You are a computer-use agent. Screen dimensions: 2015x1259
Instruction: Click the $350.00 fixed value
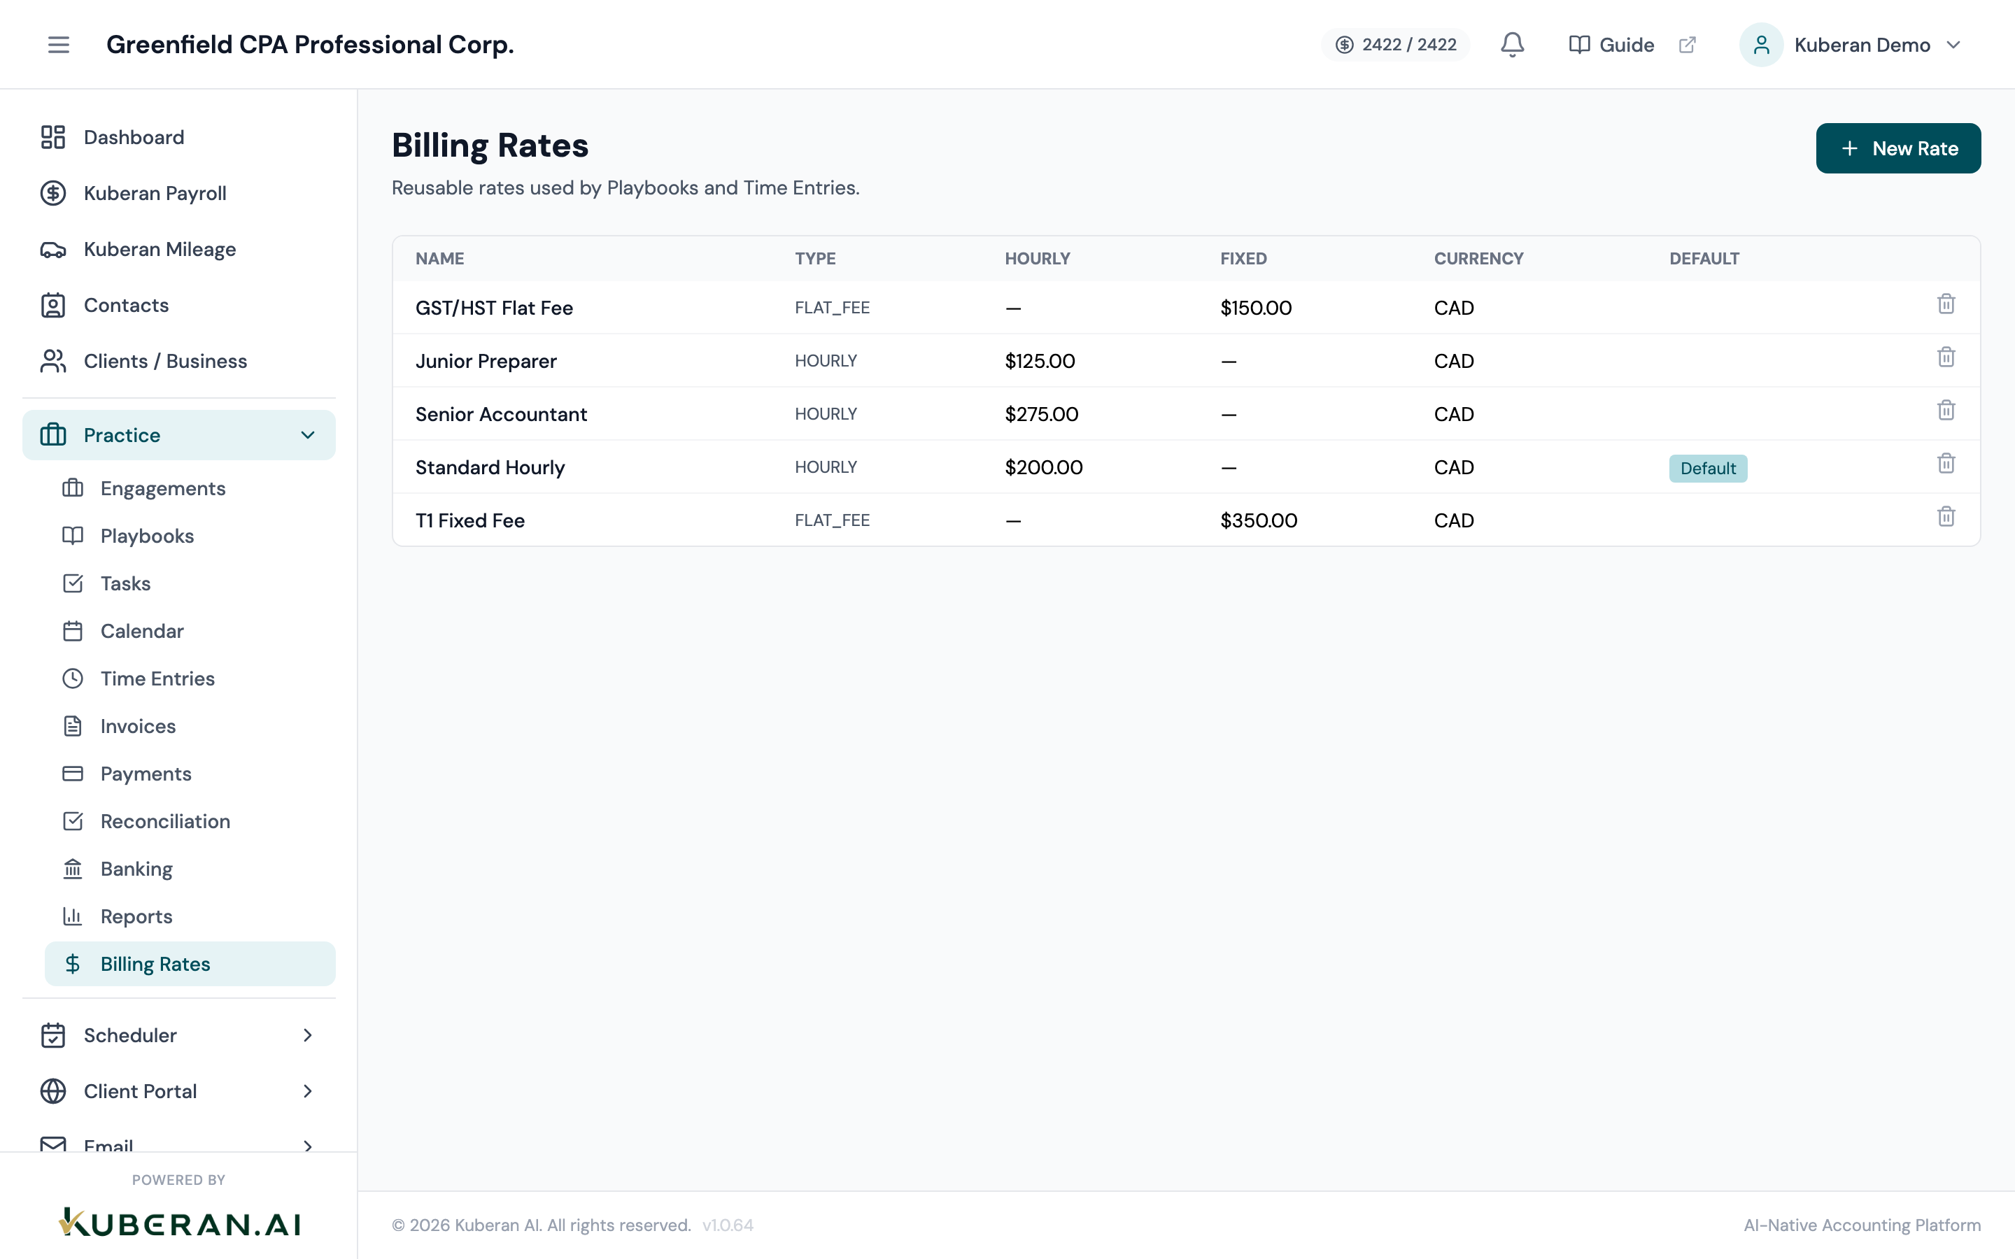[1258, 520]
